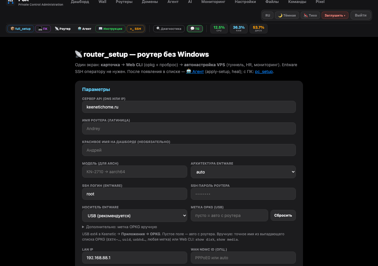The height and width of the screenshot is (266, 378).
Task: Open the Инструкция guide chip
Action: click(110, 29)
